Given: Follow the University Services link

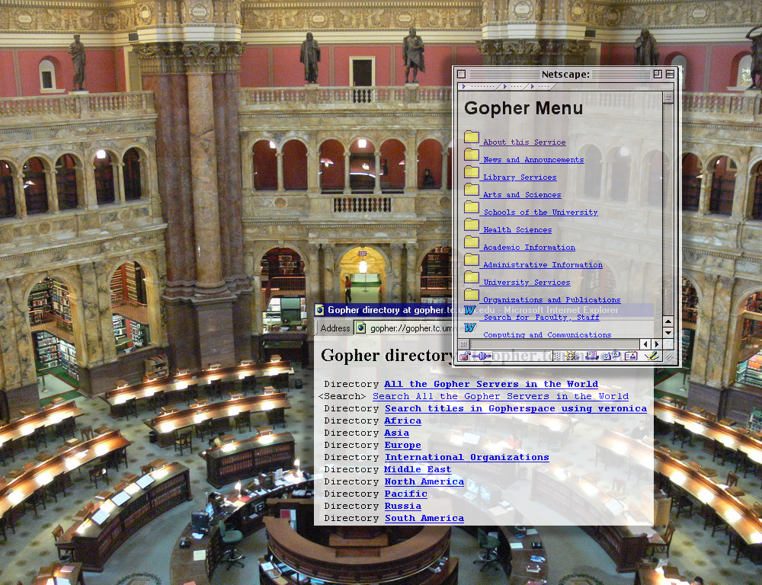Looking at the screenshot, I should click(527, 283).
